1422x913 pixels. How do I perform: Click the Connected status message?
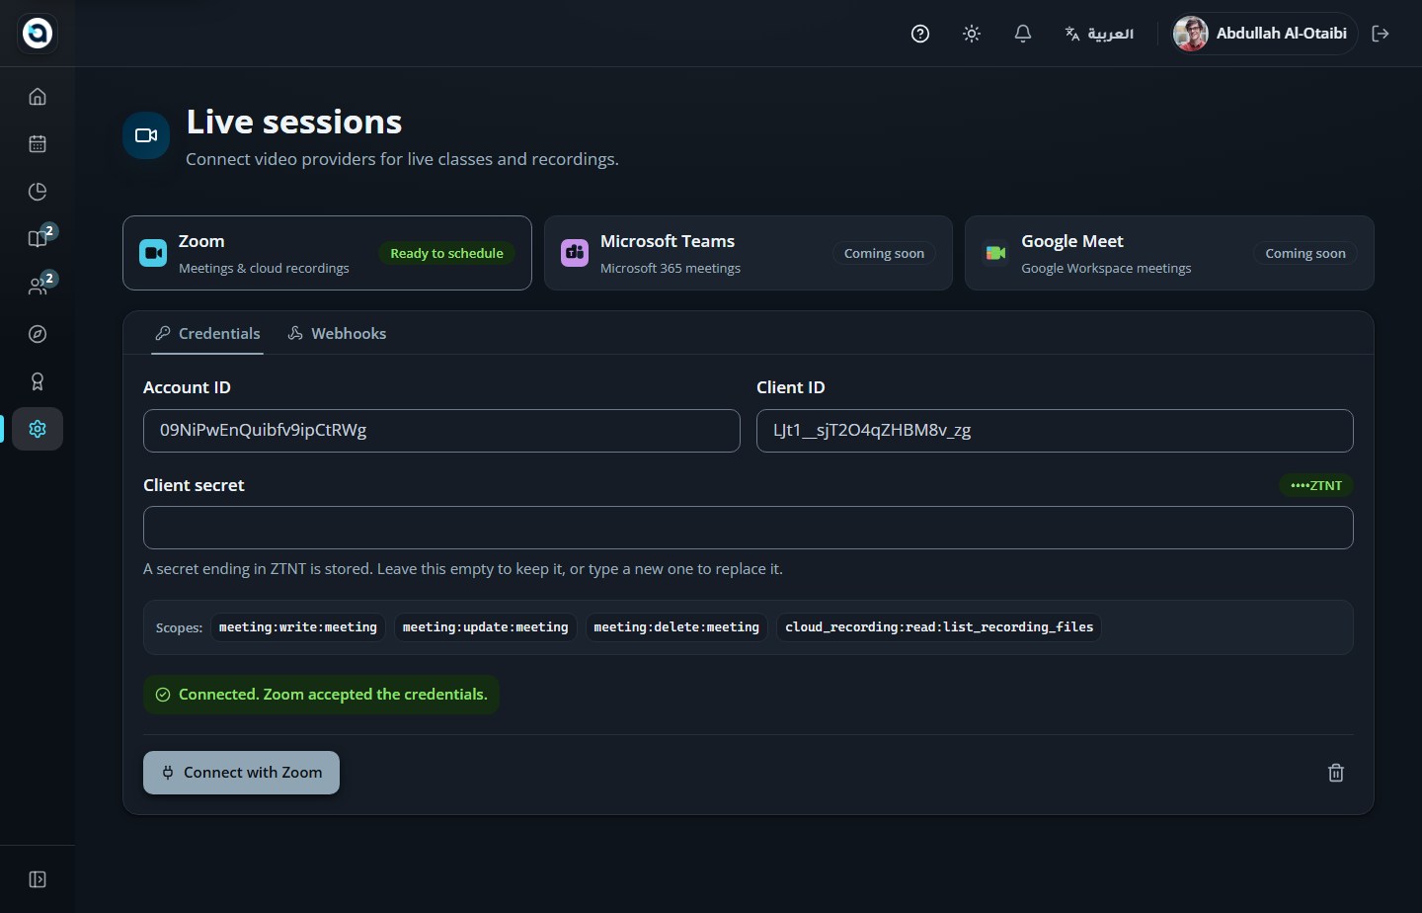pyautogui.click(x=321, y=695)
